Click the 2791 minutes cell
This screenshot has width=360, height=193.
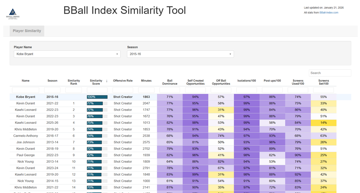[x=146, y=168]
